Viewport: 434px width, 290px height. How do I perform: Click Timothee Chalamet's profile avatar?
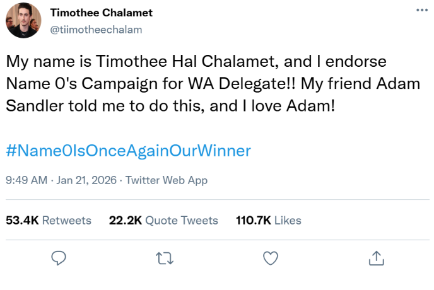(23, 21)
